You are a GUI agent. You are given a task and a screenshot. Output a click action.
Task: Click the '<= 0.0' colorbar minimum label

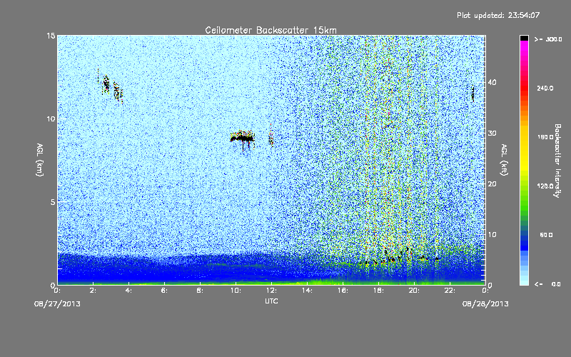(547, 283)
